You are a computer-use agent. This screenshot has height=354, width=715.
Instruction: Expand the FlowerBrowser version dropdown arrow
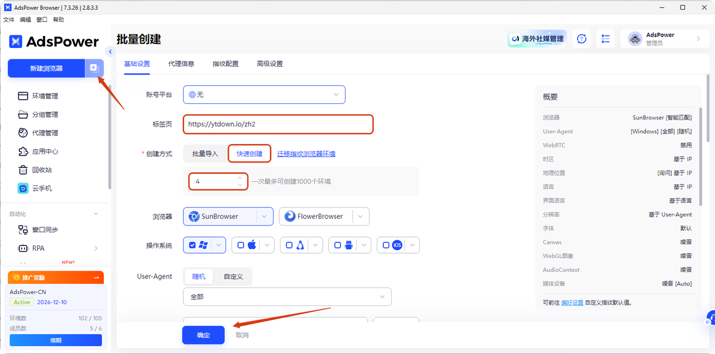click(x=360, y=216)
